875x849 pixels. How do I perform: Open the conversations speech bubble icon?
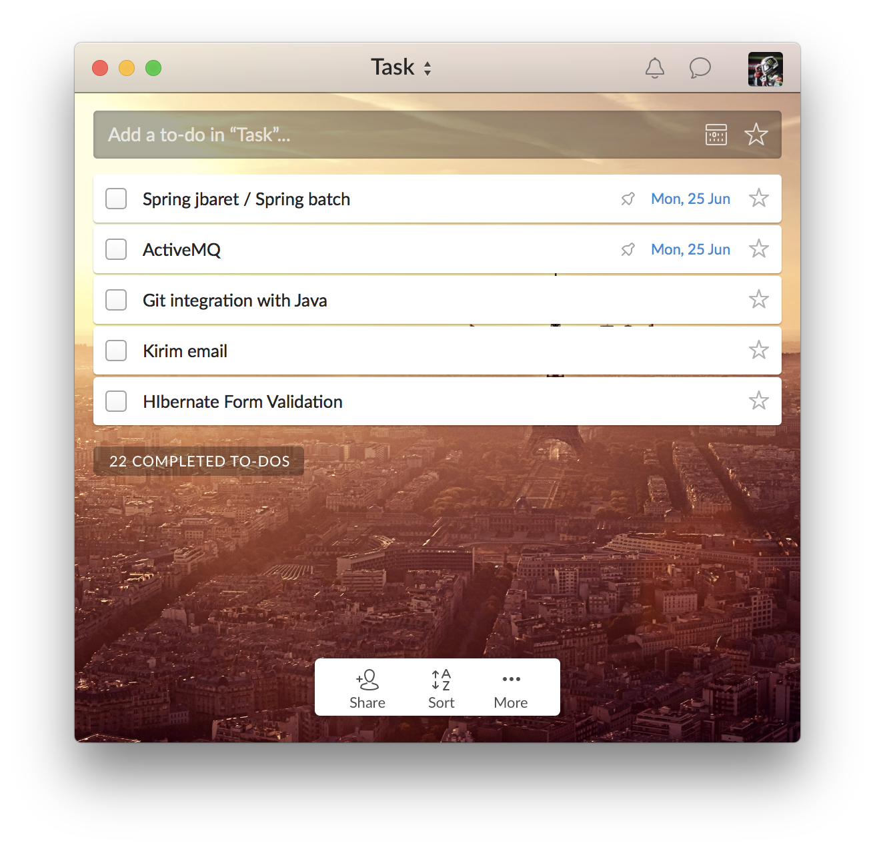click(700, 68)
